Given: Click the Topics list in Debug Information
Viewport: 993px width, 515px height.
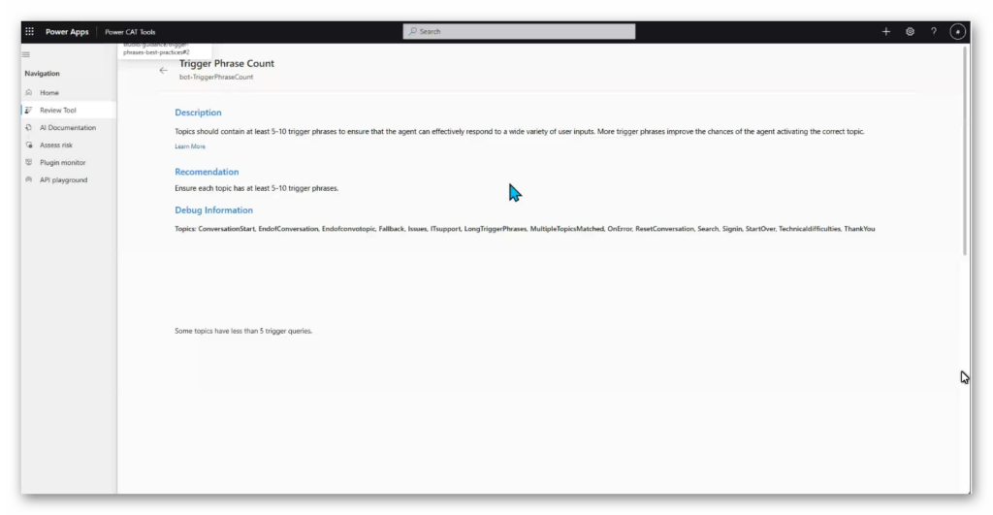Looking at the screenshot, I should [x=525, y=229].
